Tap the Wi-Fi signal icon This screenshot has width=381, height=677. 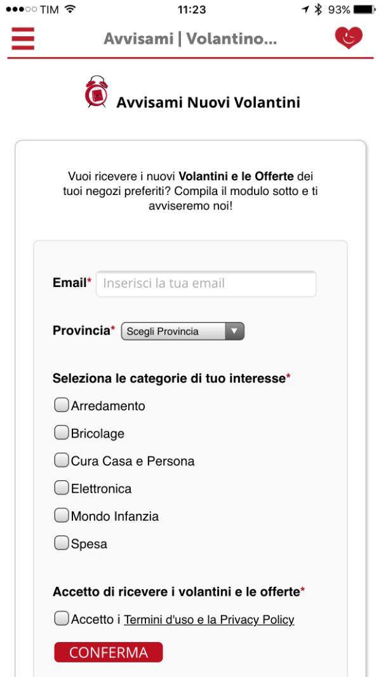(x=70, y=10)
